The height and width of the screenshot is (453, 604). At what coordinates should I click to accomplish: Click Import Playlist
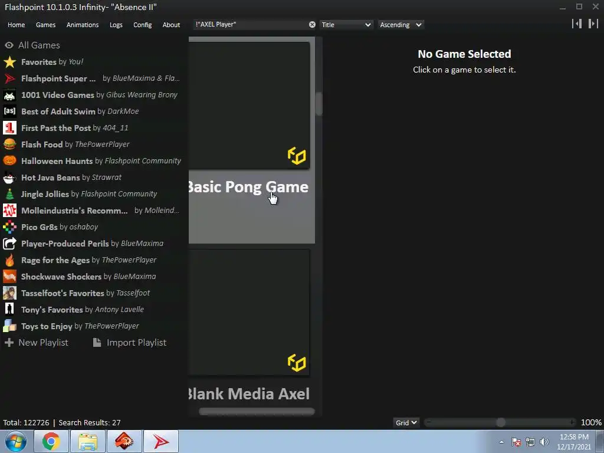(130, 343)
